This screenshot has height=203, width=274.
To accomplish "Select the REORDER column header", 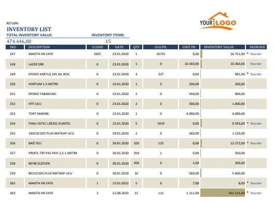I will point(256,47).
